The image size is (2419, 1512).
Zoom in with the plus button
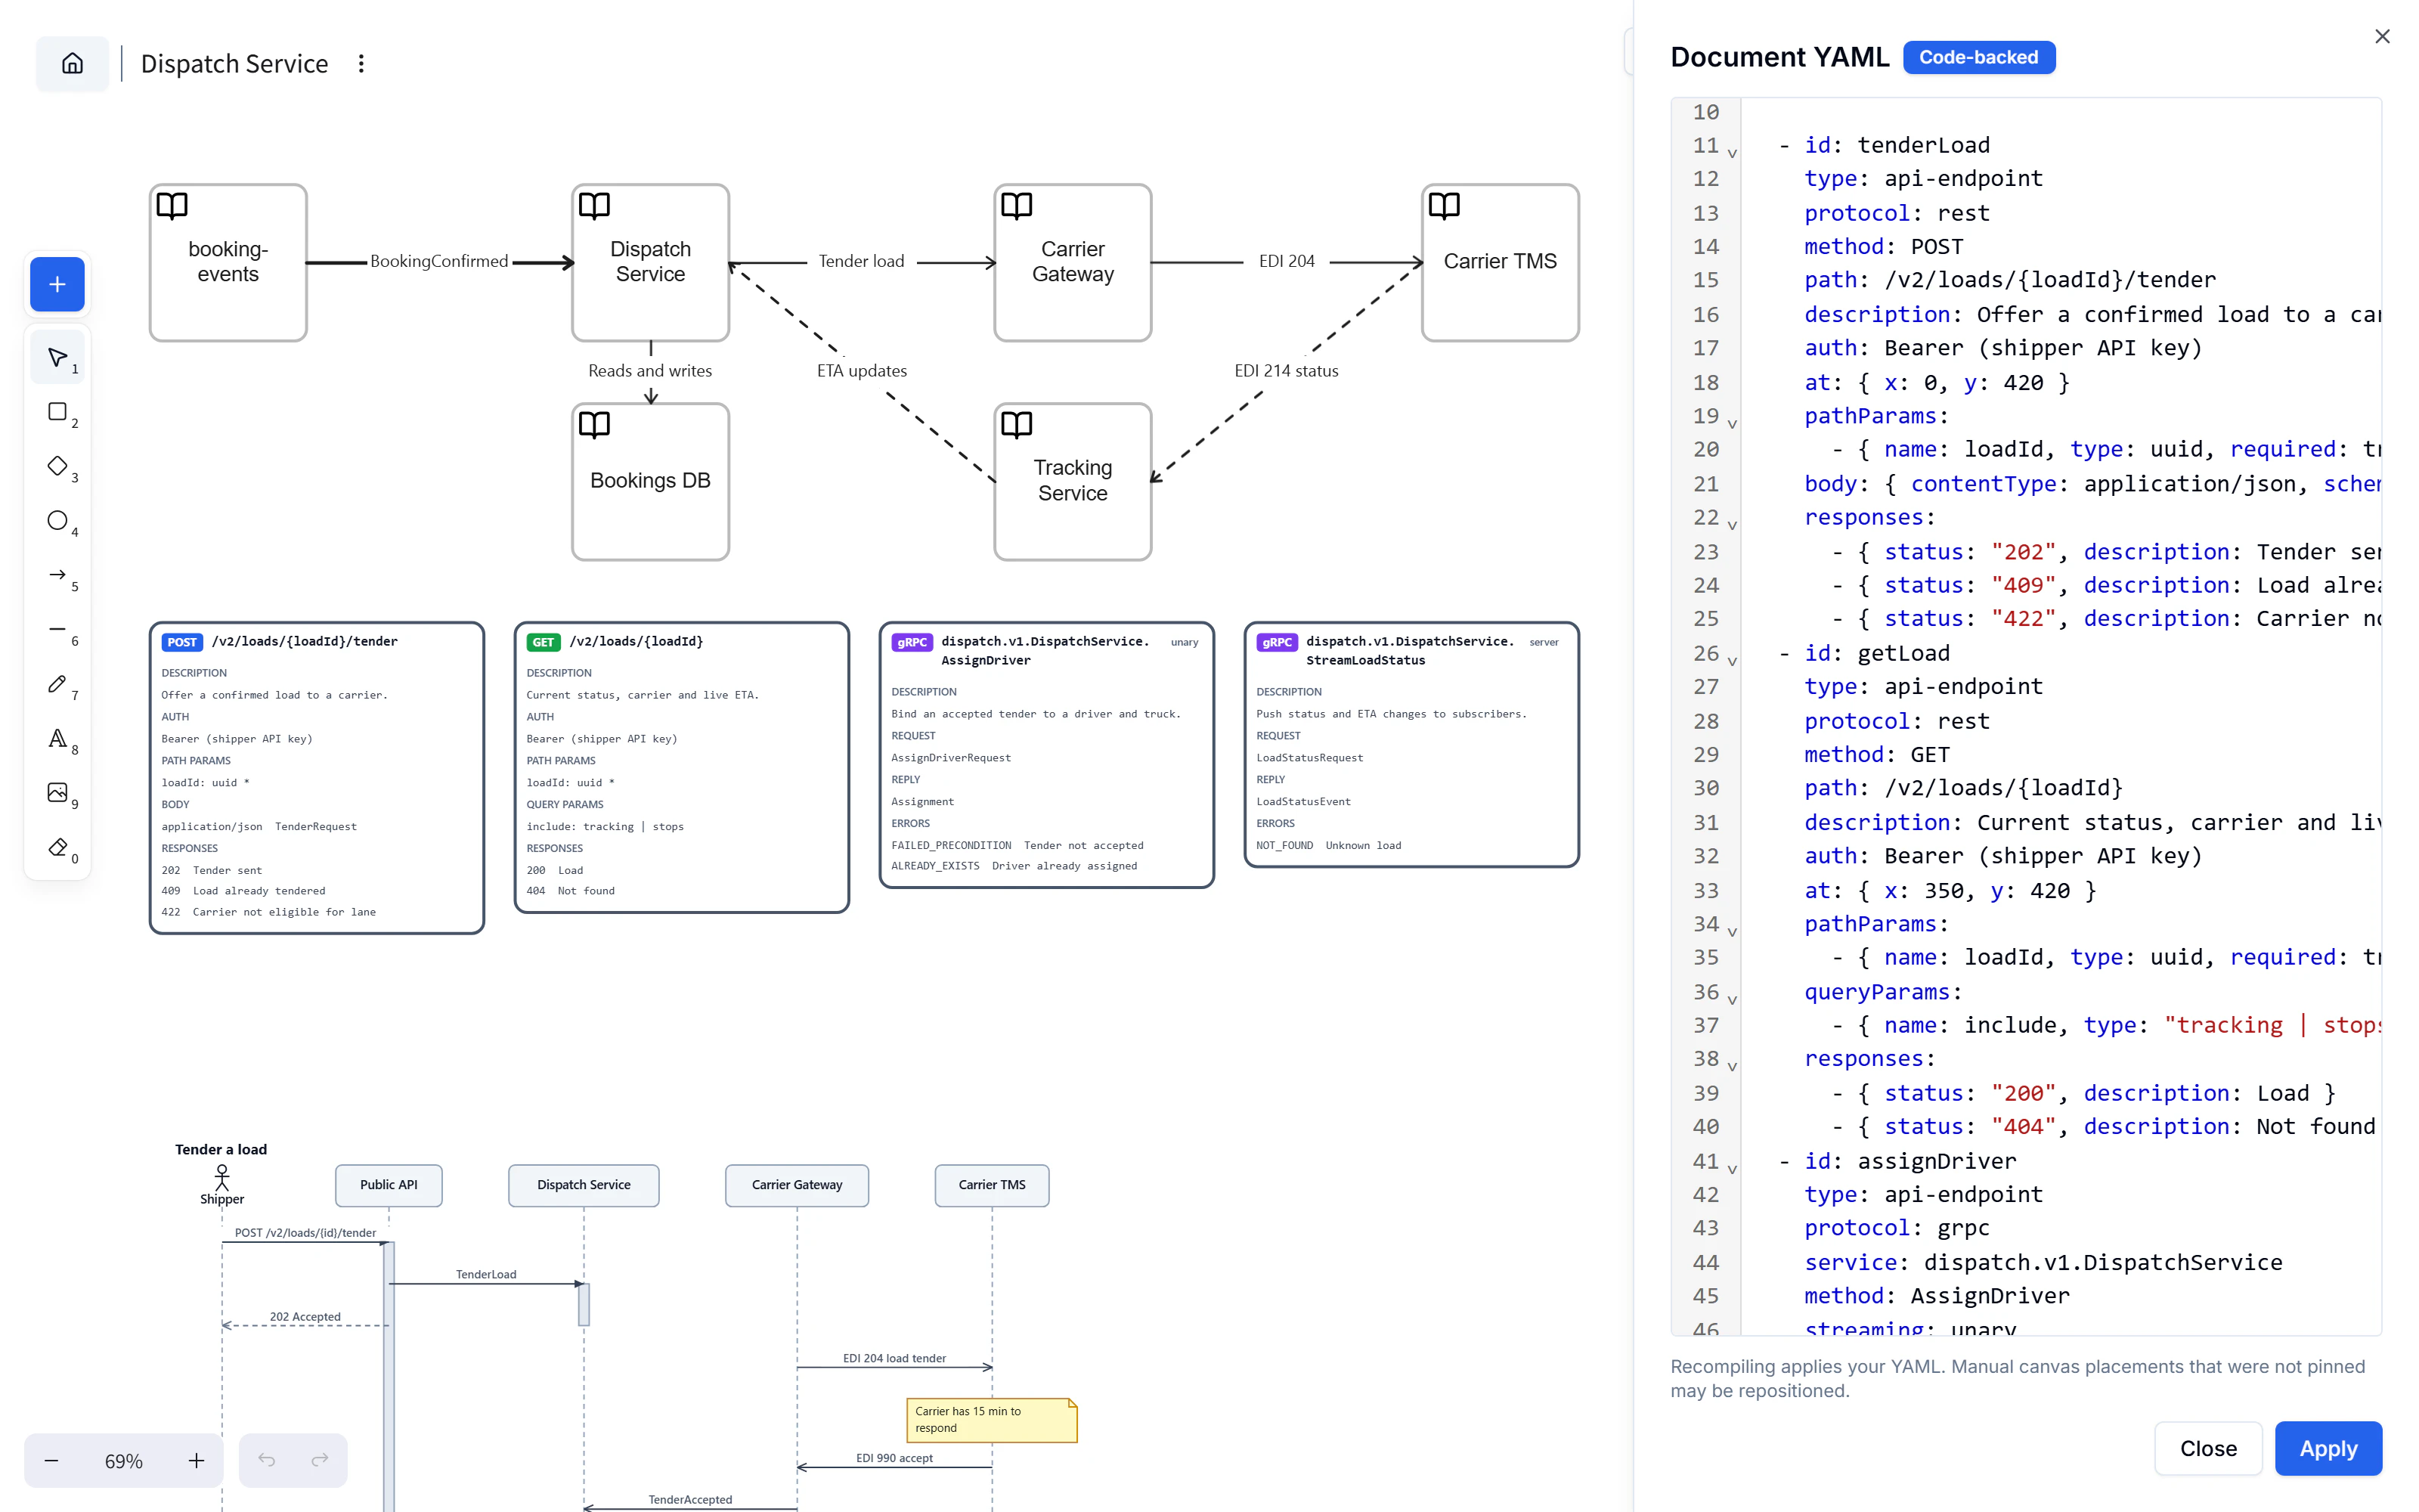click(x=196, y=1461)
